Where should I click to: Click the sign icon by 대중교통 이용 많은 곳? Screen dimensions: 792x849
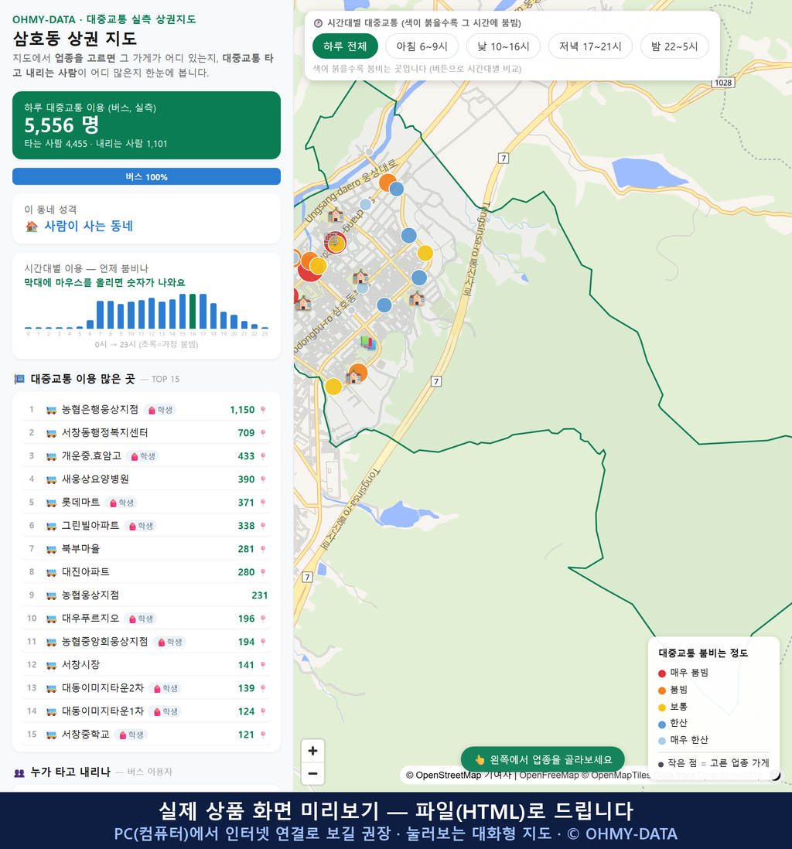[x=19, y=379]
